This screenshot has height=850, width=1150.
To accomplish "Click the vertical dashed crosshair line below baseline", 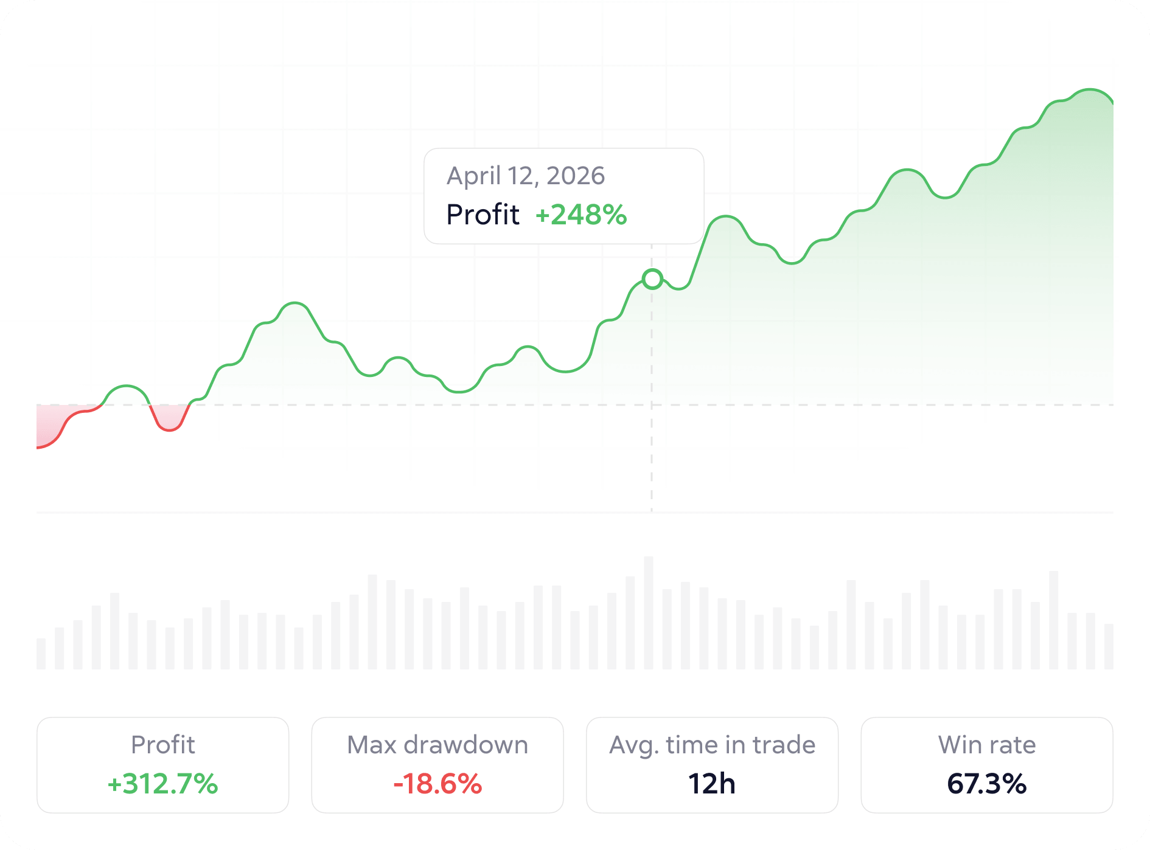I will click(652, 459).
